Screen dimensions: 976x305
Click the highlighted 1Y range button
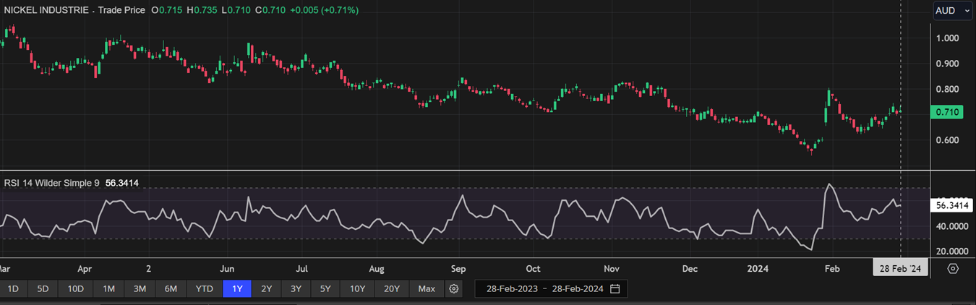click(x=237, y=289)
